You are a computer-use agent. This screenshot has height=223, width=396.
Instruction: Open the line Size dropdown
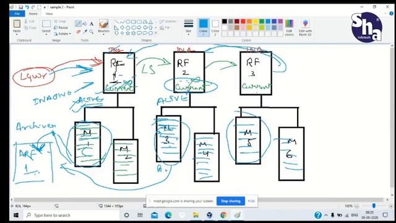(188, 27)
